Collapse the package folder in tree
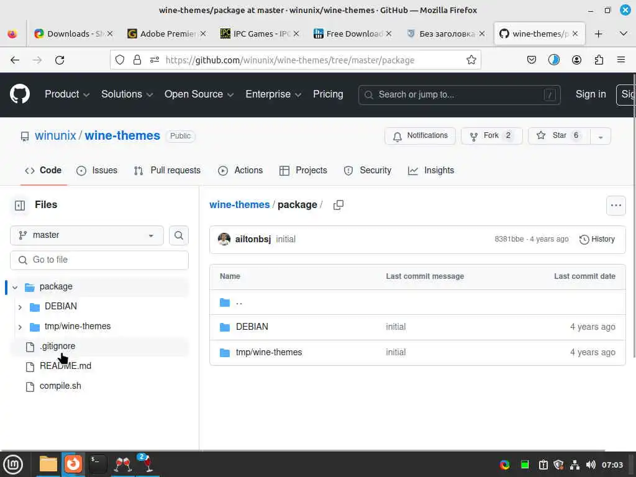This screenshot has height=477, width=636. coord(15,287)
